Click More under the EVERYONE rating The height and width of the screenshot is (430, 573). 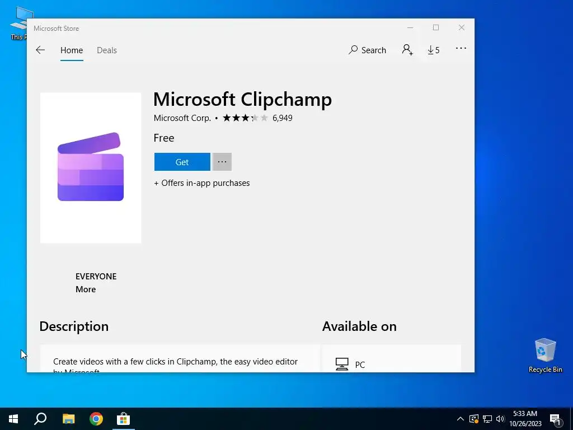click(86, 289)
